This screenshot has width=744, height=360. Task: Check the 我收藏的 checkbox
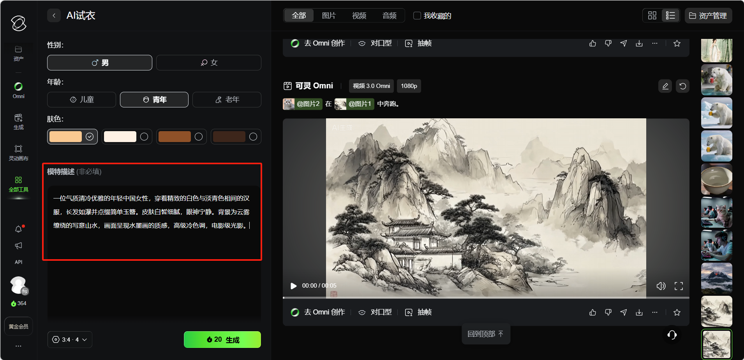[417, 16]
